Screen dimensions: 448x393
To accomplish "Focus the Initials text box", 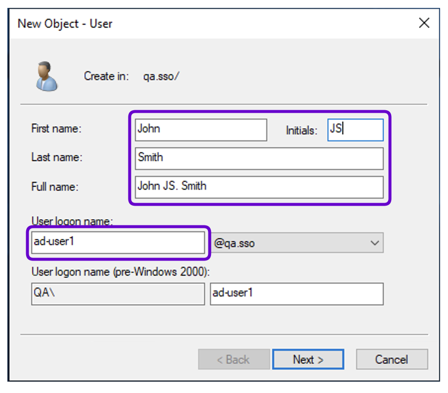I will [x=355, y=130].
